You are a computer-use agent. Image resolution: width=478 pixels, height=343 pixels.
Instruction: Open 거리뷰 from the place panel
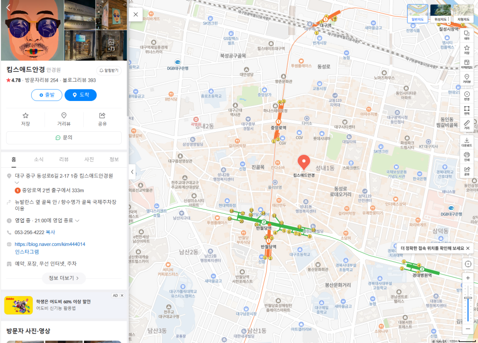[64, 119]
